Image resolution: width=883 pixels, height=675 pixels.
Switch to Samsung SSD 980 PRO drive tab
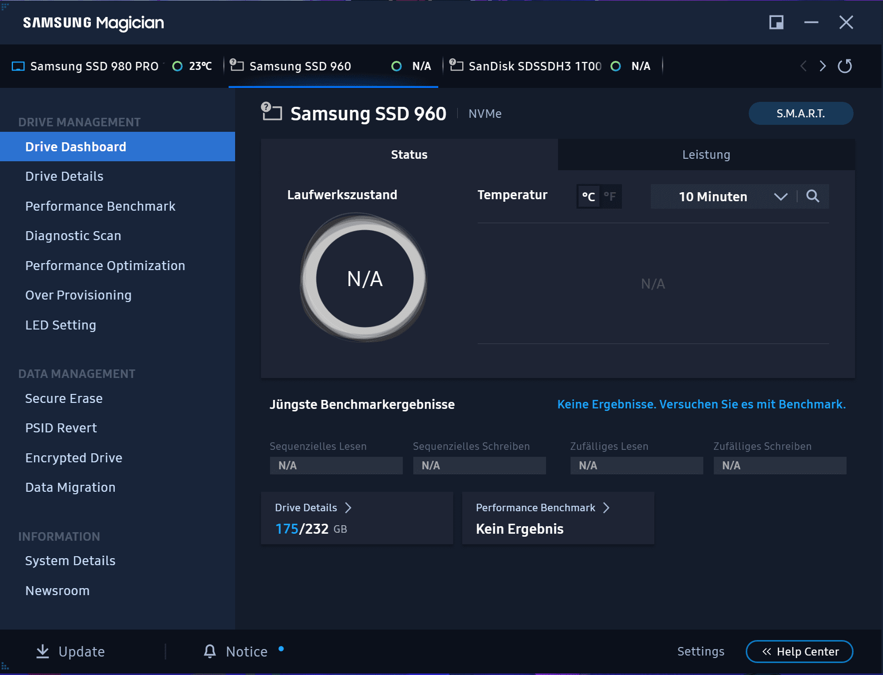(x=114, y=66)
